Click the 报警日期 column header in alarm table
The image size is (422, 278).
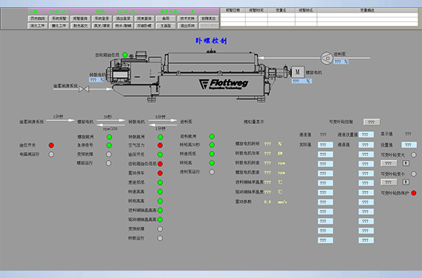coord(233,10)
